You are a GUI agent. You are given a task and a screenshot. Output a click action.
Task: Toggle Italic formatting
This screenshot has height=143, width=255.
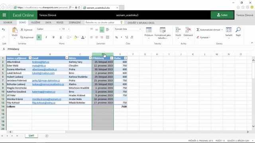46,37
